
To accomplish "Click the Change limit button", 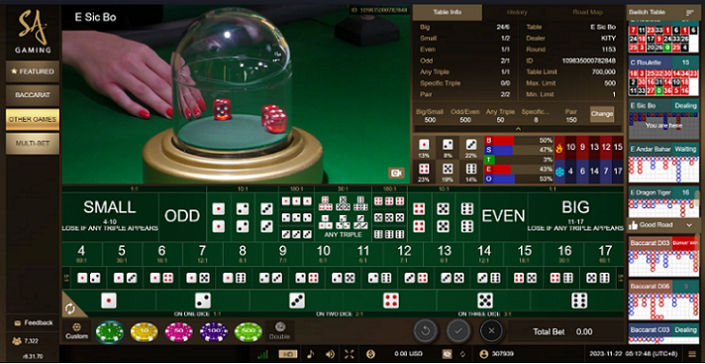I will 601,114.
